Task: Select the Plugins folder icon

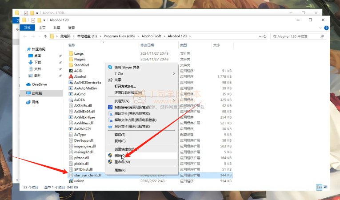Action: coord(71,59)
